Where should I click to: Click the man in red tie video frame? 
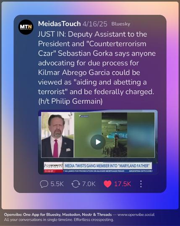click(x=57, y=135)
